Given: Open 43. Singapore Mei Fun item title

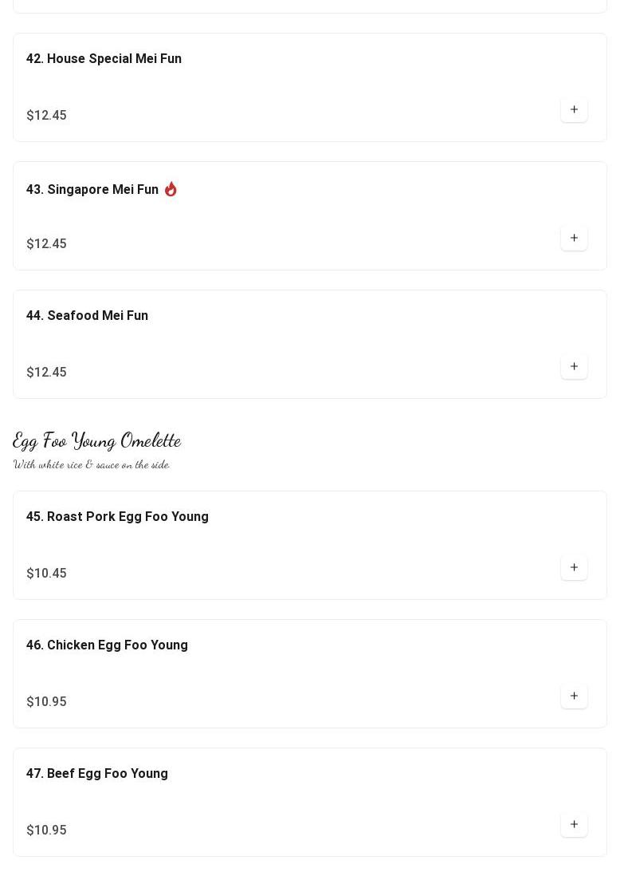Looking at the screenshot, I should click(92, 190).
